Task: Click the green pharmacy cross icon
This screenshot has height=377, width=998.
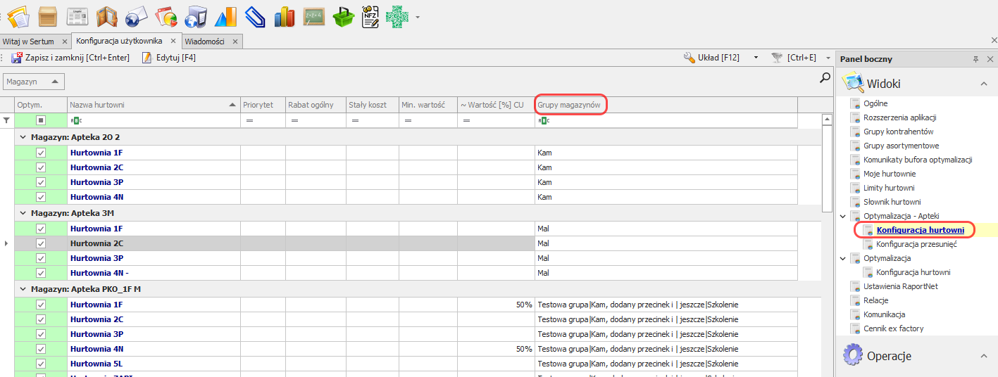Action: tap(399, 15)
